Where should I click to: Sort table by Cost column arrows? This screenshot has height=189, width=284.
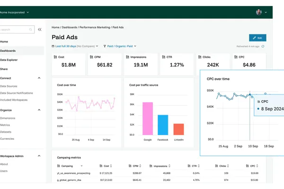point(111,166)
